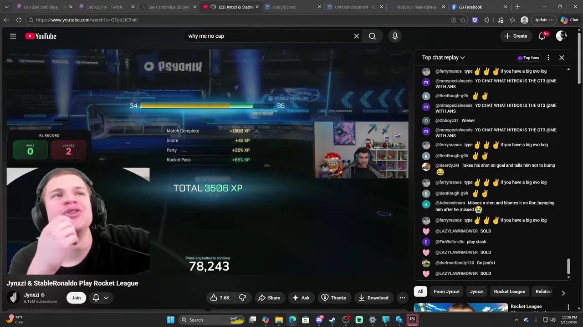The height and width of the screenshot is (327, 583).
Task: Open YouTube notifications bell
Action: pos(542,36)
